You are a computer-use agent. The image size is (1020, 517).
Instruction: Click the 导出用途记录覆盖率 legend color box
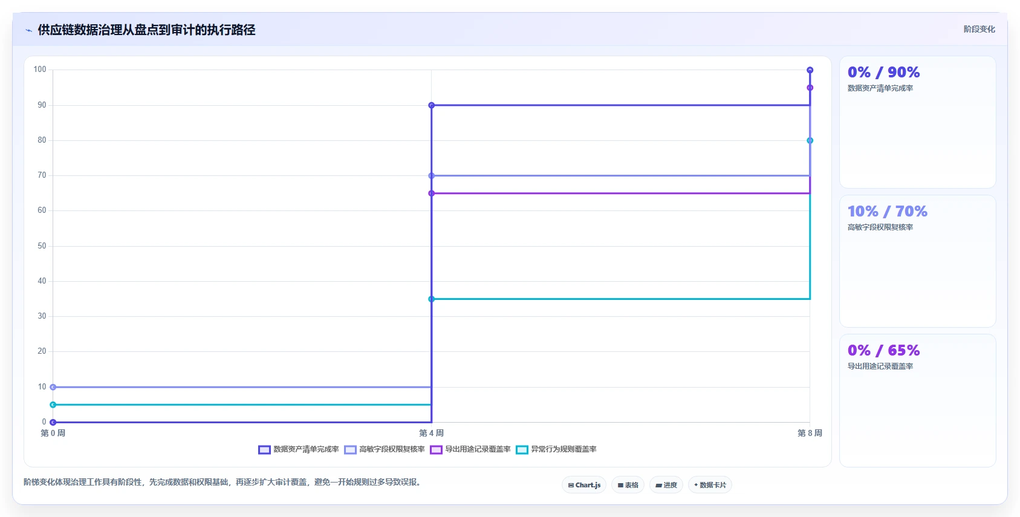click(x=436, y=449)
